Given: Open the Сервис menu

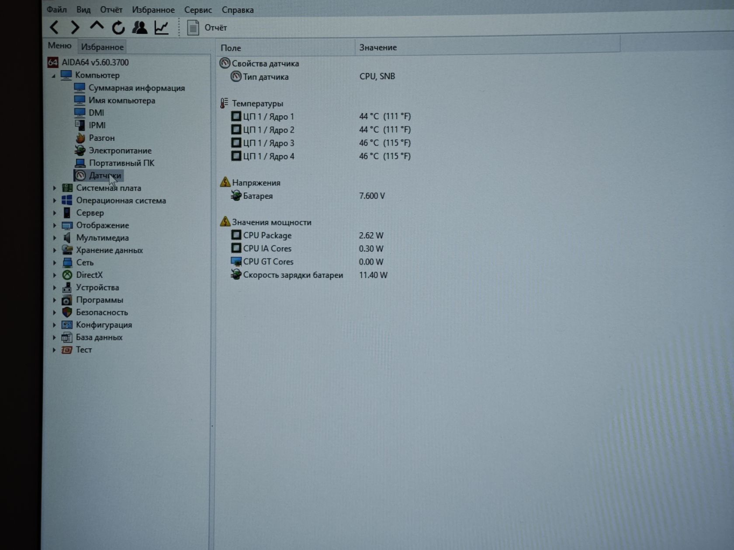Looking at the screenshot, I should 198,10.
